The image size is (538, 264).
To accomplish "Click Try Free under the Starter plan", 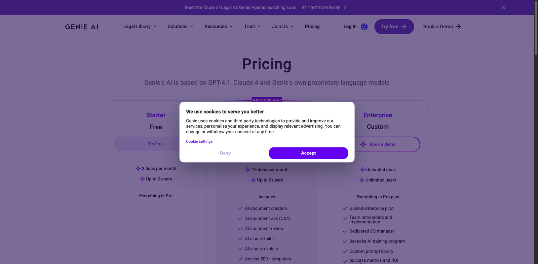I will tap(156, 144).
